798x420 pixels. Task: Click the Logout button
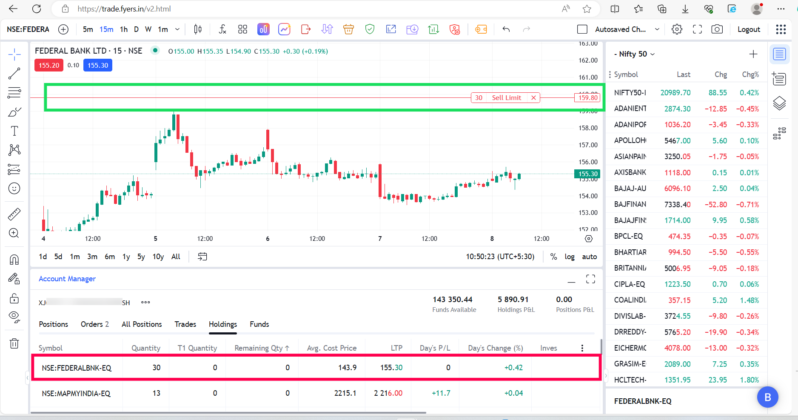(x=749, y=29)
